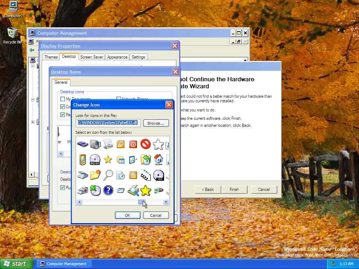Click the horizontal scrollbar thumb in icon list
359x269 pixels.
(x=142, y=202)
